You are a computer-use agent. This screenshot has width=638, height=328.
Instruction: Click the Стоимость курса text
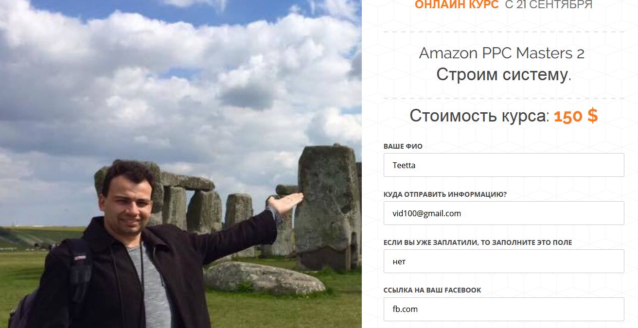479,116
